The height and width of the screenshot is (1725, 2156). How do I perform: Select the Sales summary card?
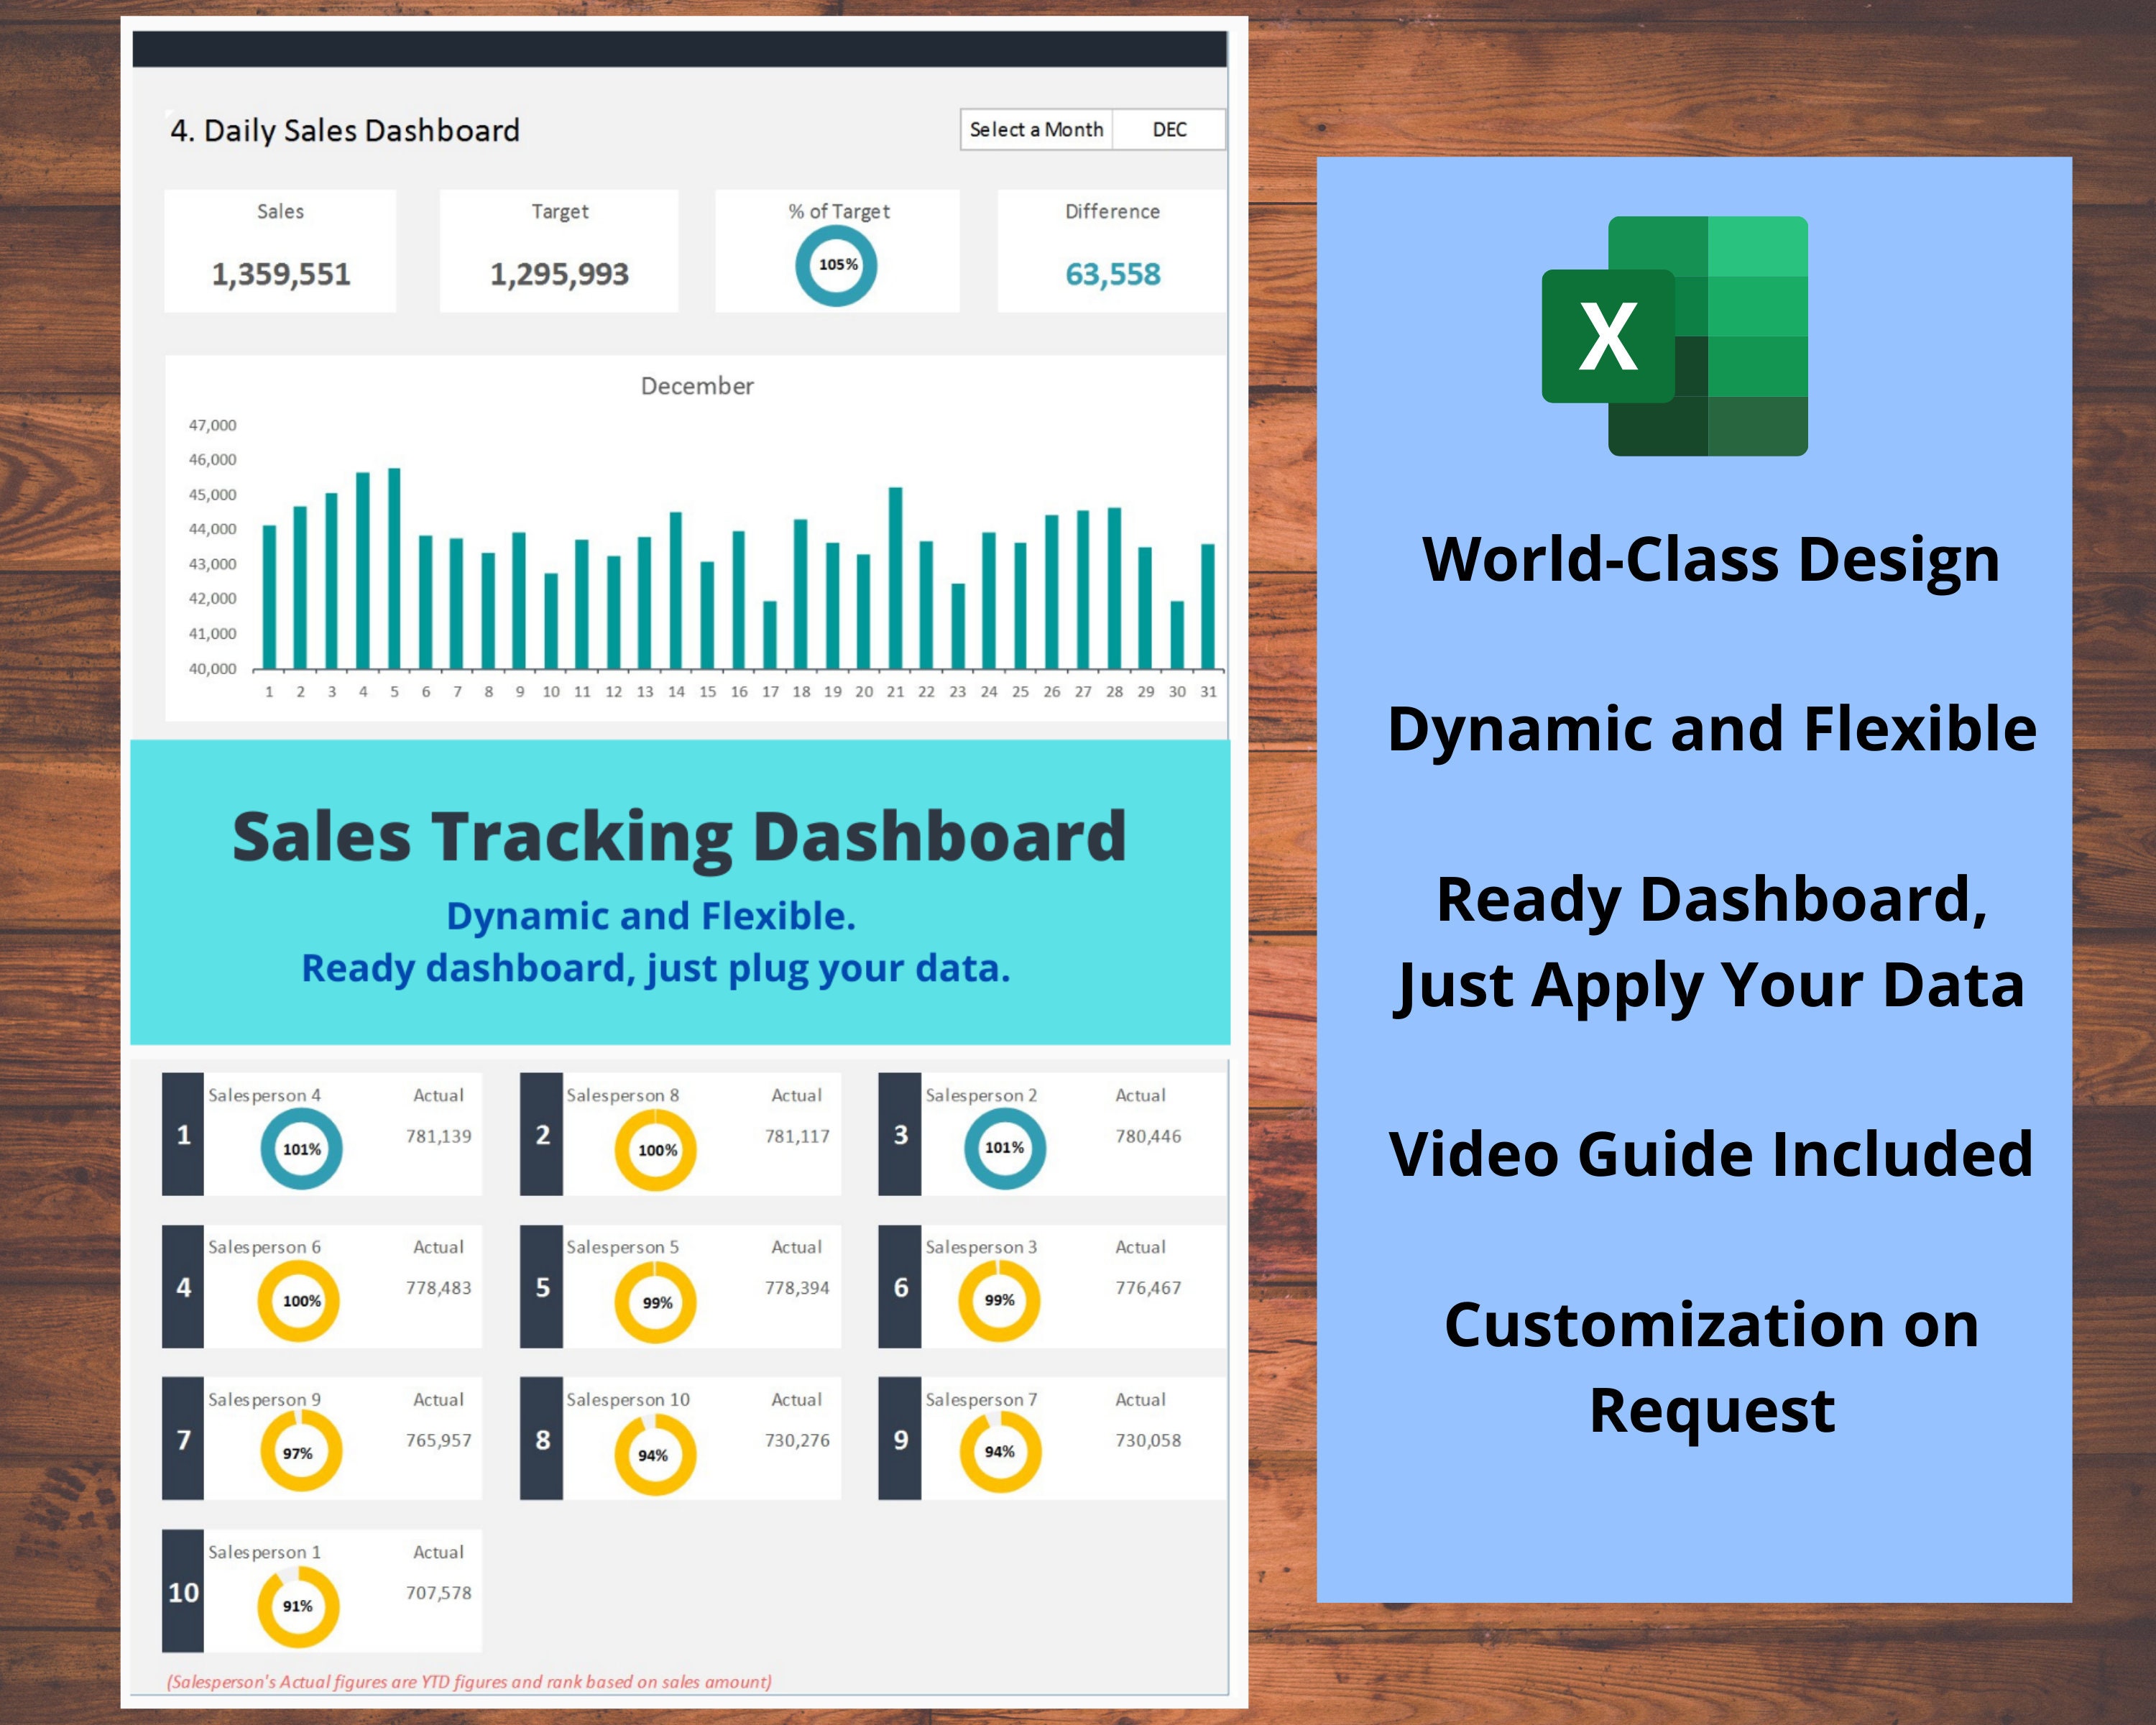click(x=282, y=250)
